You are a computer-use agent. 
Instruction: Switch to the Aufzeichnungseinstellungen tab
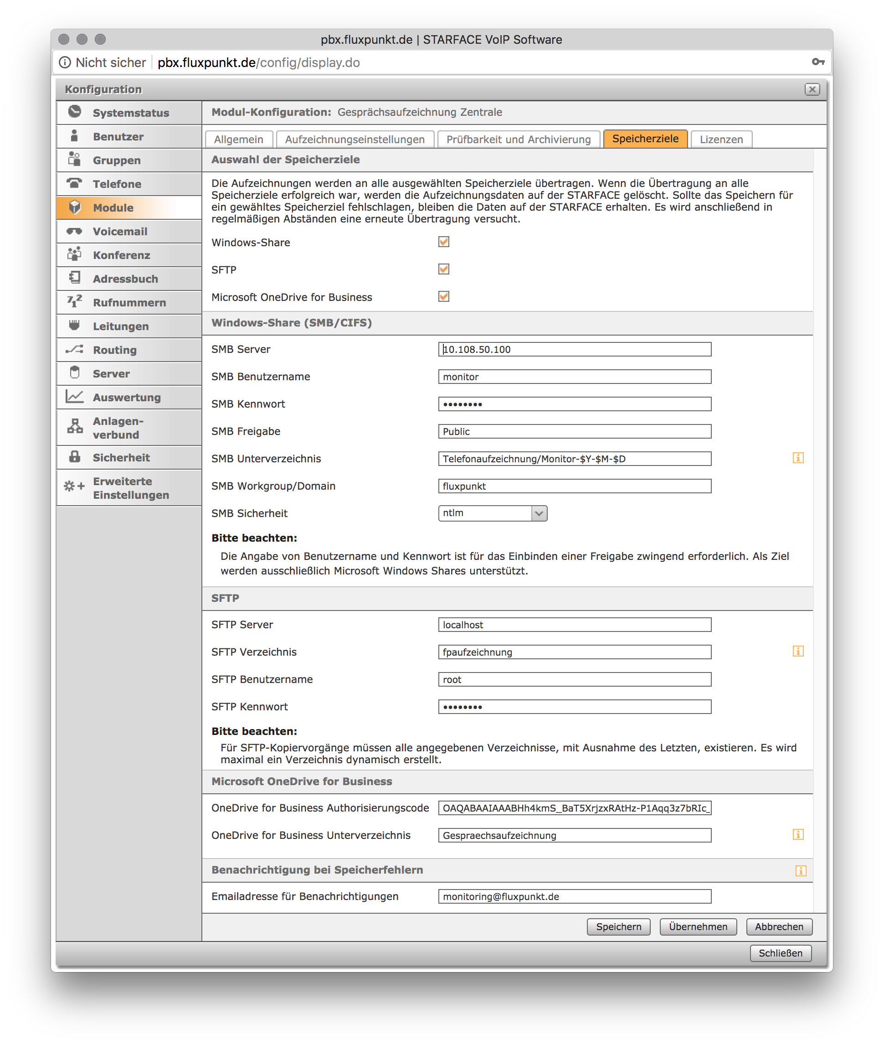[x=355, y=140]
